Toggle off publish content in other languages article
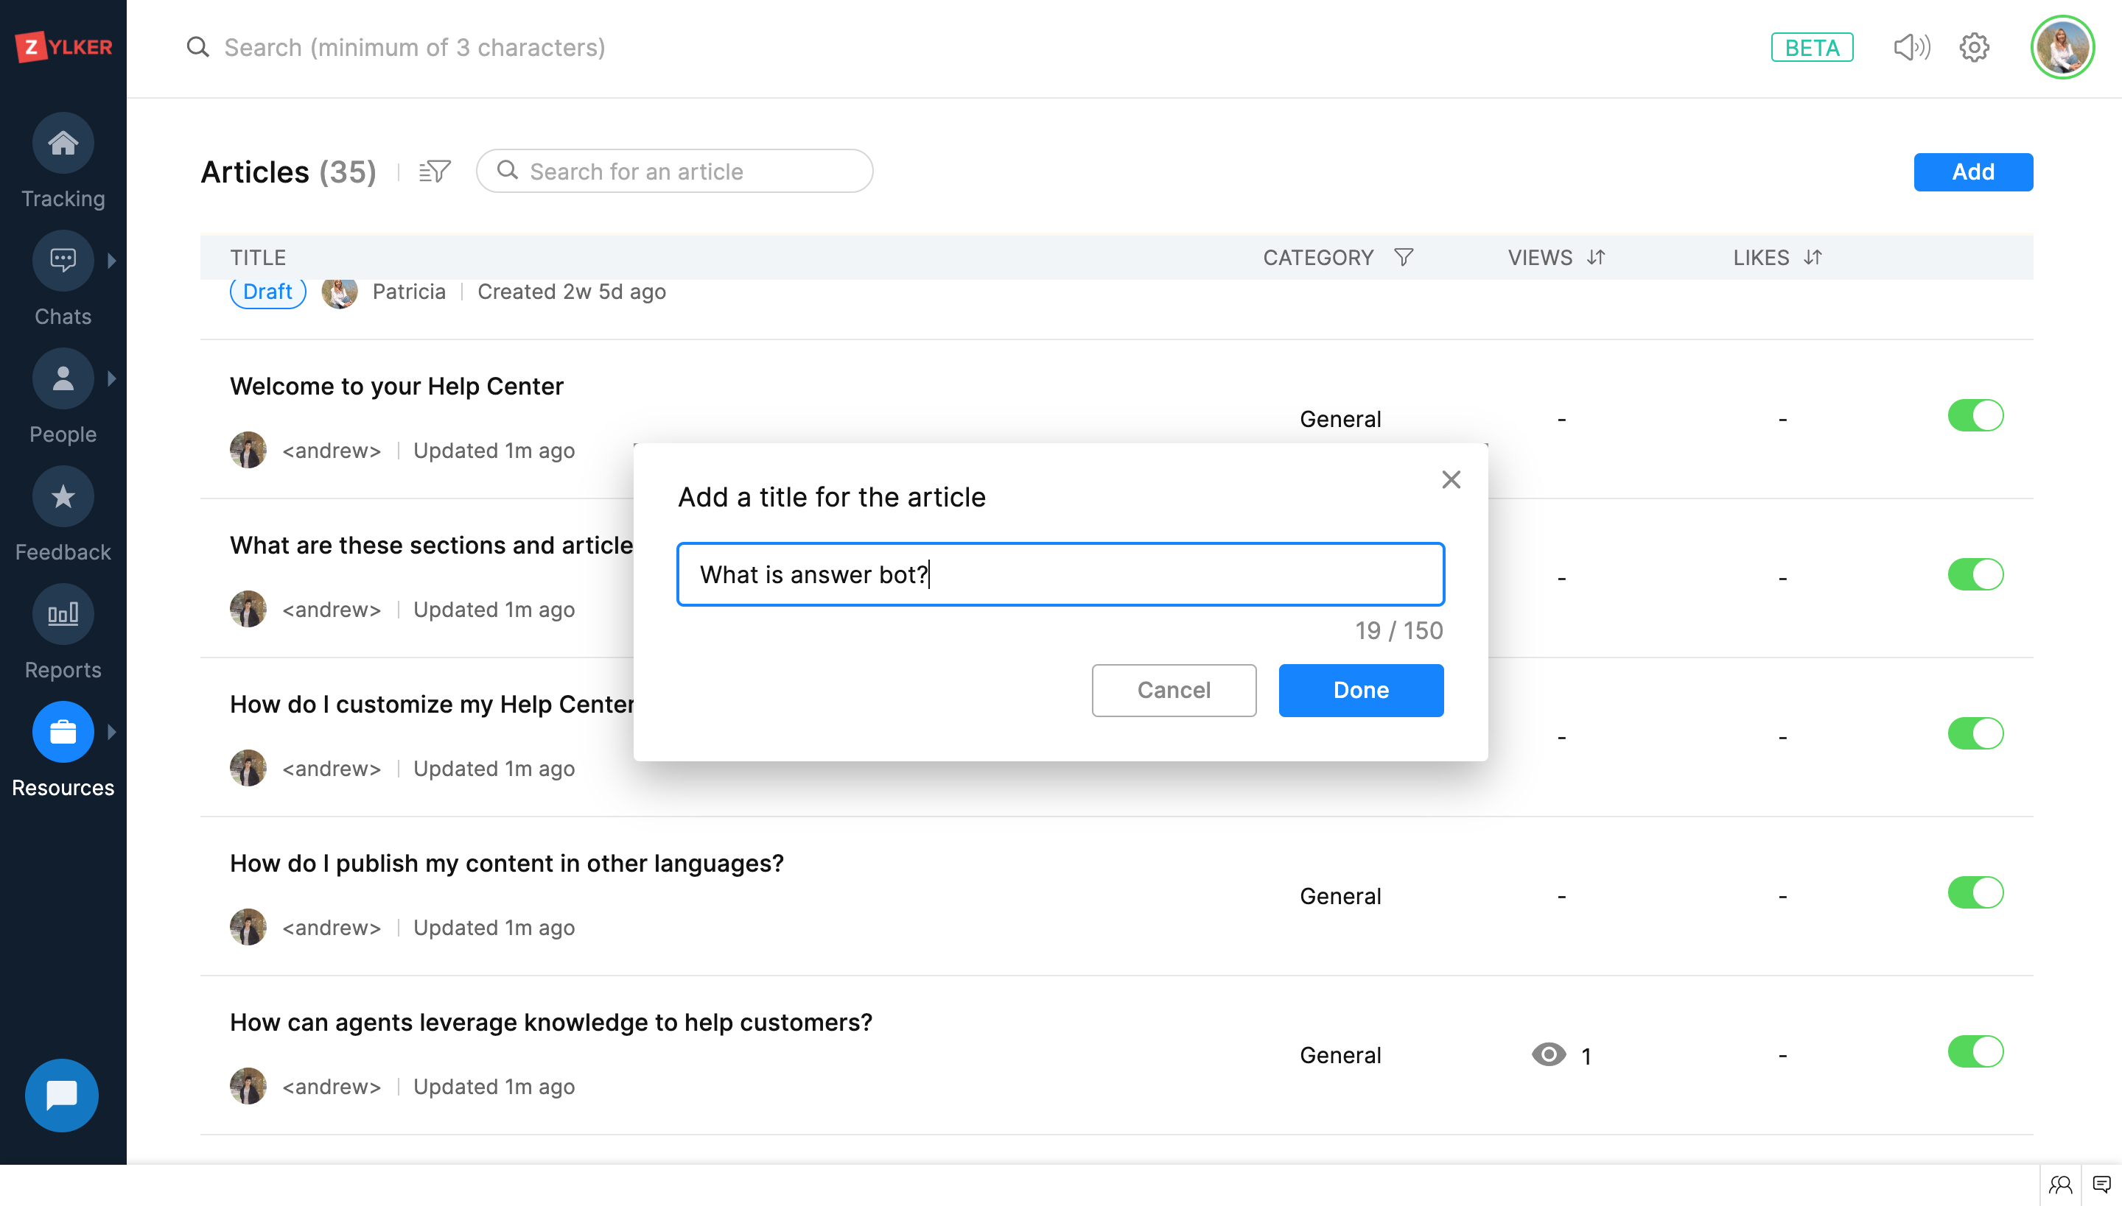 pos(1975,893)
